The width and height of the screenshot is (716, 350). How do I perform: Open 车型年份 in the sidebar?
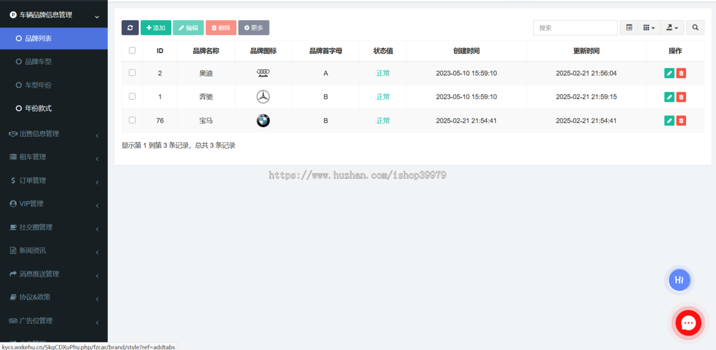(x=54, y=85)
